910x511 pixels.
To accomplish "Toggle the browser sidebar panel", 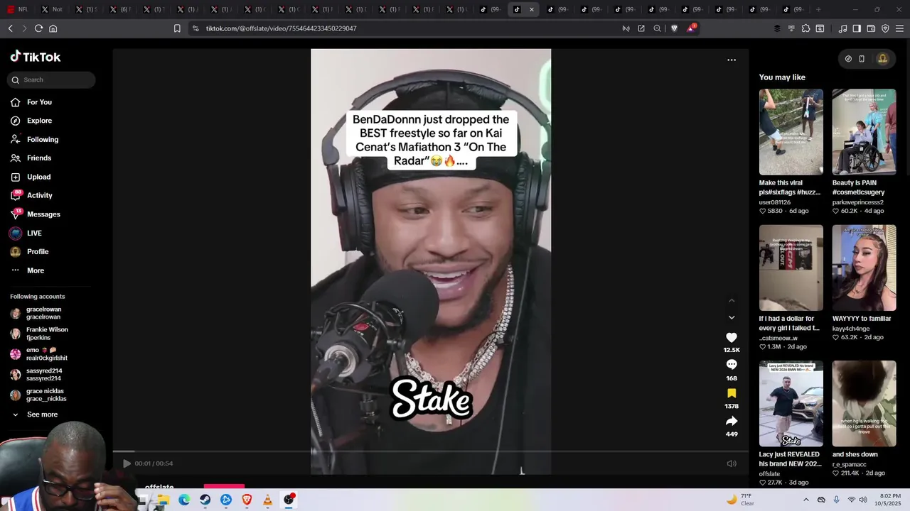I will (x=857, y=28).
